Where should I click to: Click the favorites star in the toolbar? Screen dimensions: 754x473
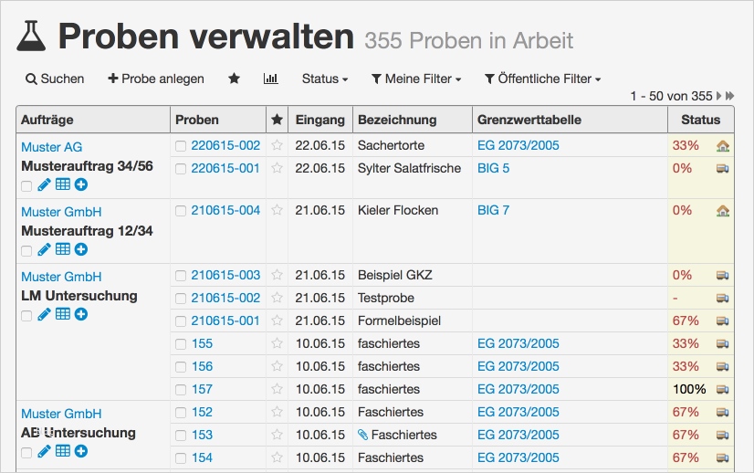click(234, 79)
